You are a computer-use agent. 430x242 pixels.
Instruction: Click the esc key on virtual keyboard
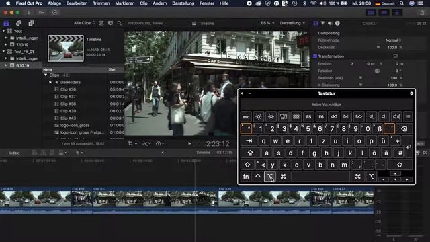[x=246, y=116]
